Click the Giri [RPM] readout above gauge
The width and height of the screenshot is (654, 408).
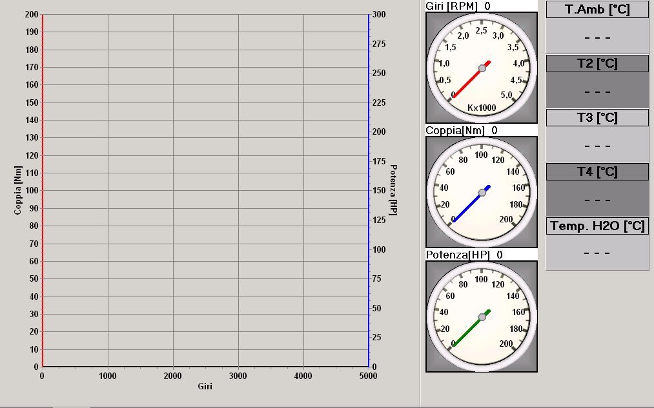[458, 6]
